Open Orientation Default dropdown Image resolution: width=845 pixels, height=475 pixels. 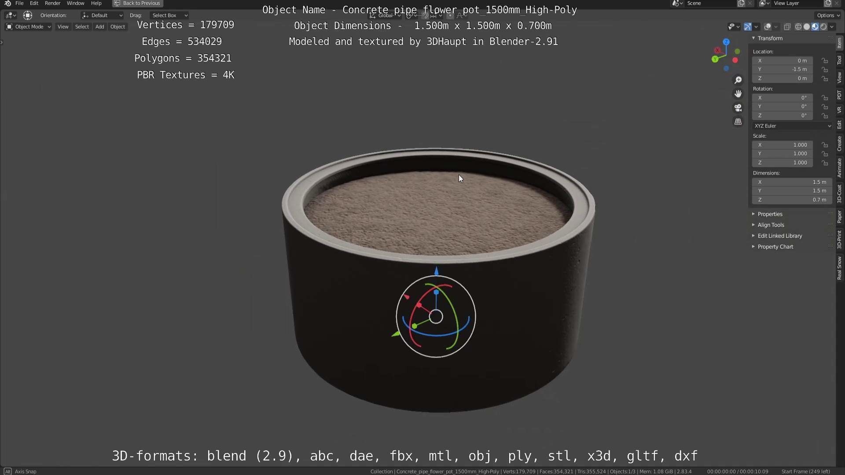point(102,15)
